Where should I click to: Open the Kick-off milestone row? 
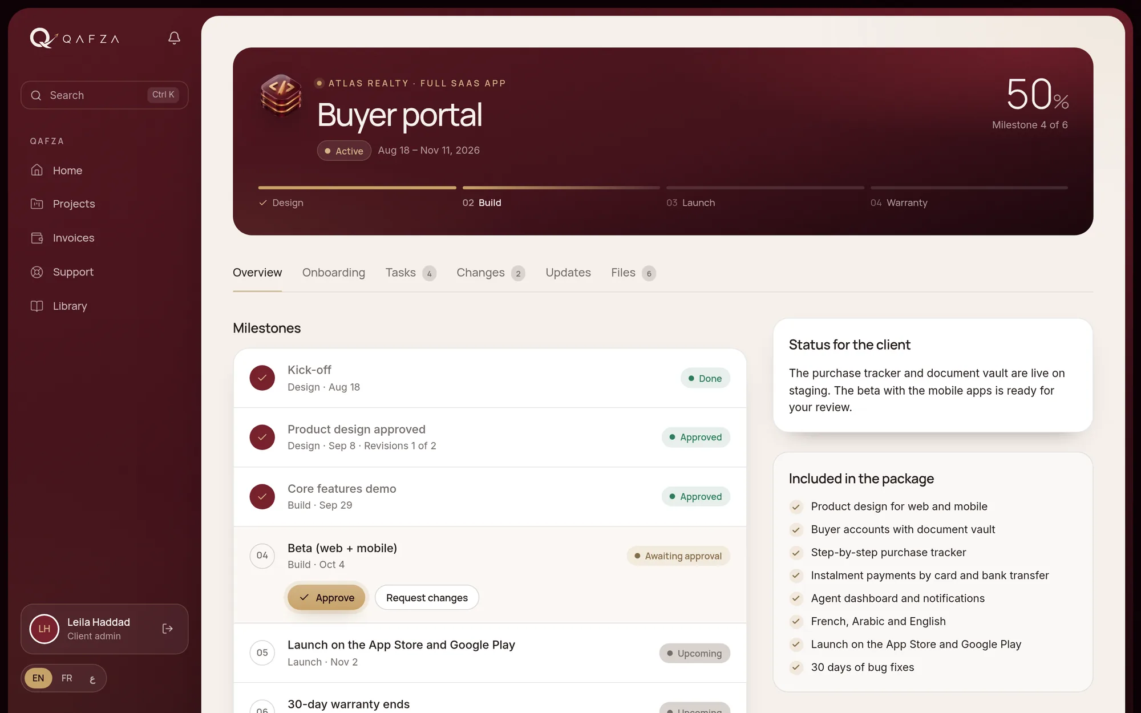pos(489,378)
